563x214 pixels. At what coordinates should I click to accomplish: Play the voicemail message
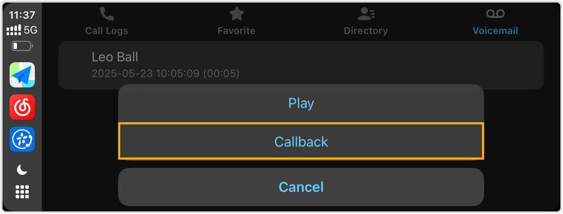pos(301,104)
